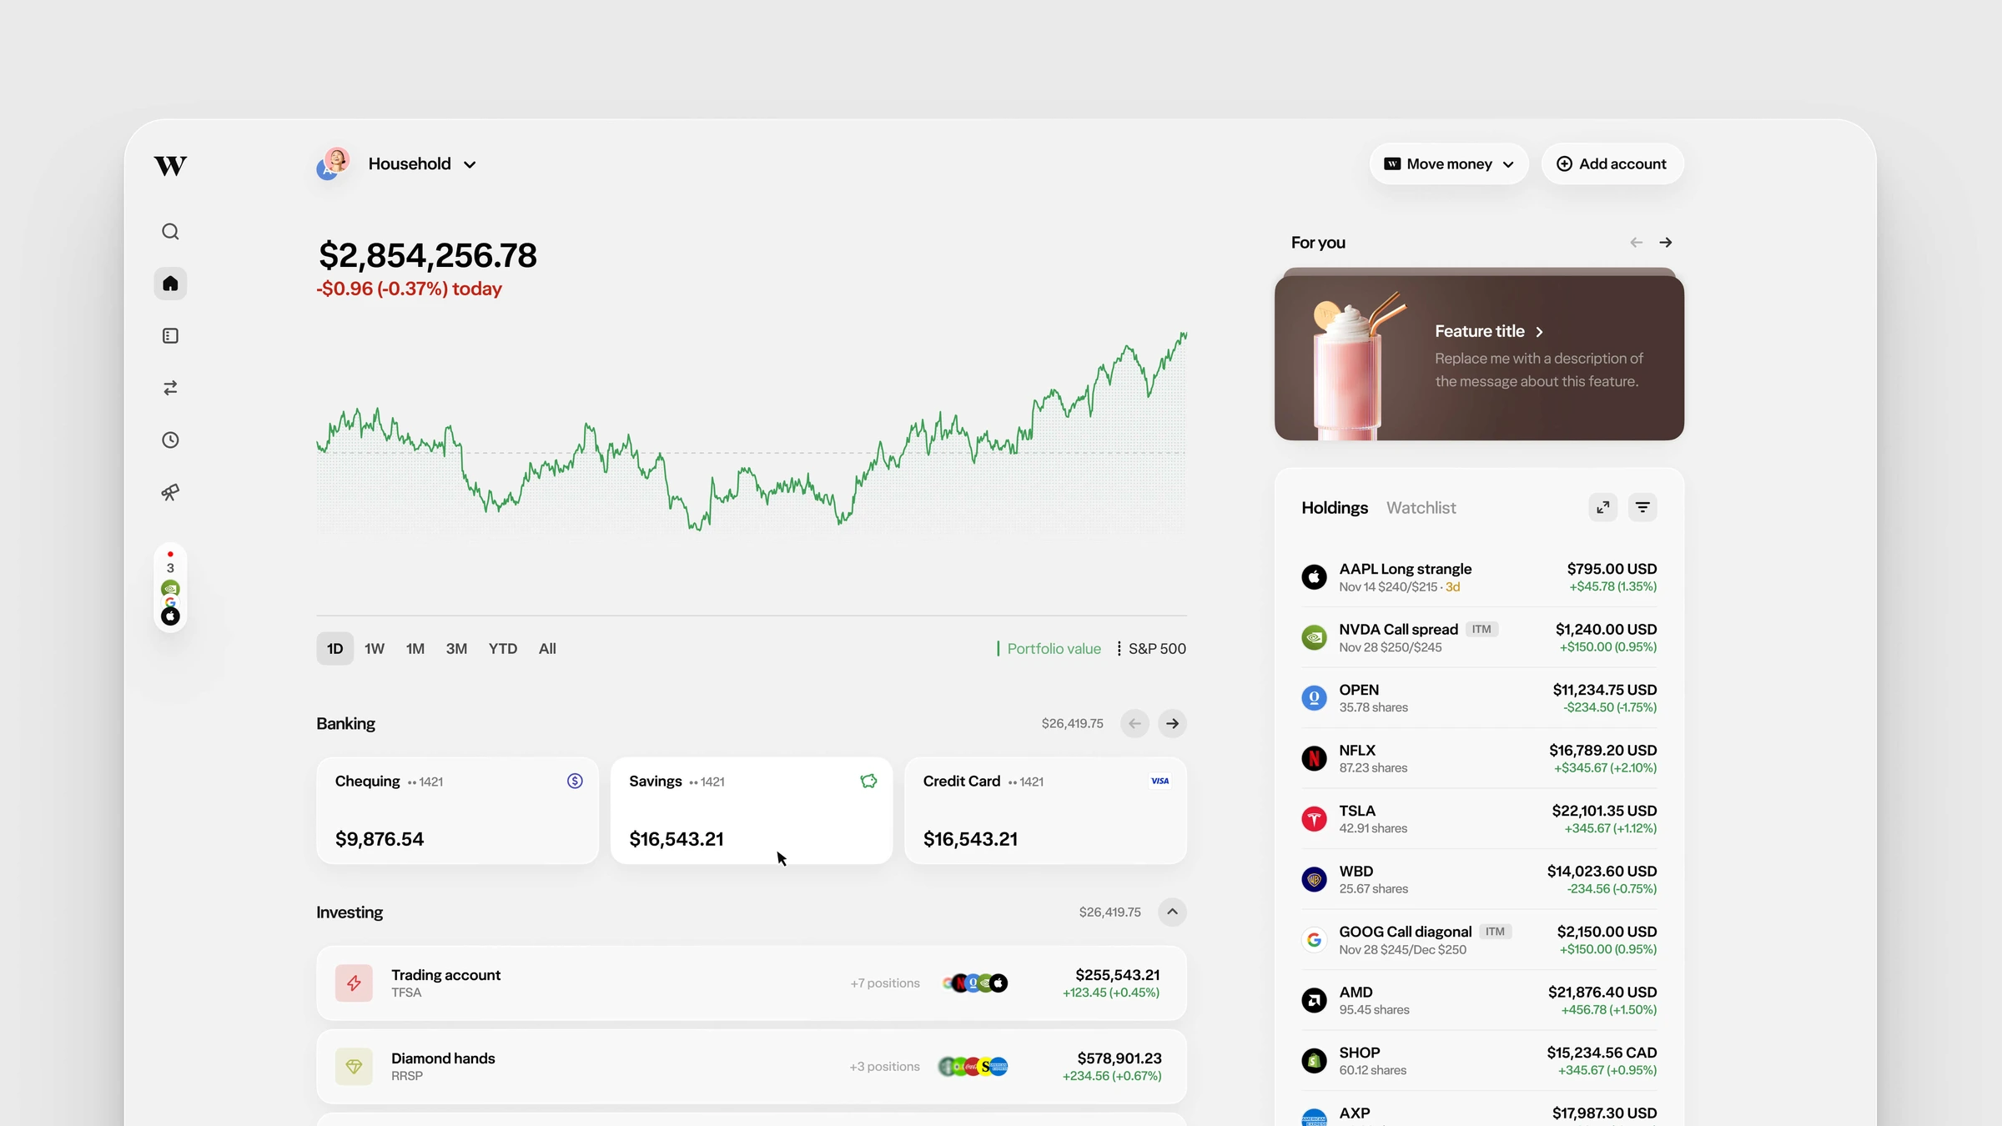Open the holdings filter icon
The image size is (2002, 1126).
click(x=1642, y=507)
